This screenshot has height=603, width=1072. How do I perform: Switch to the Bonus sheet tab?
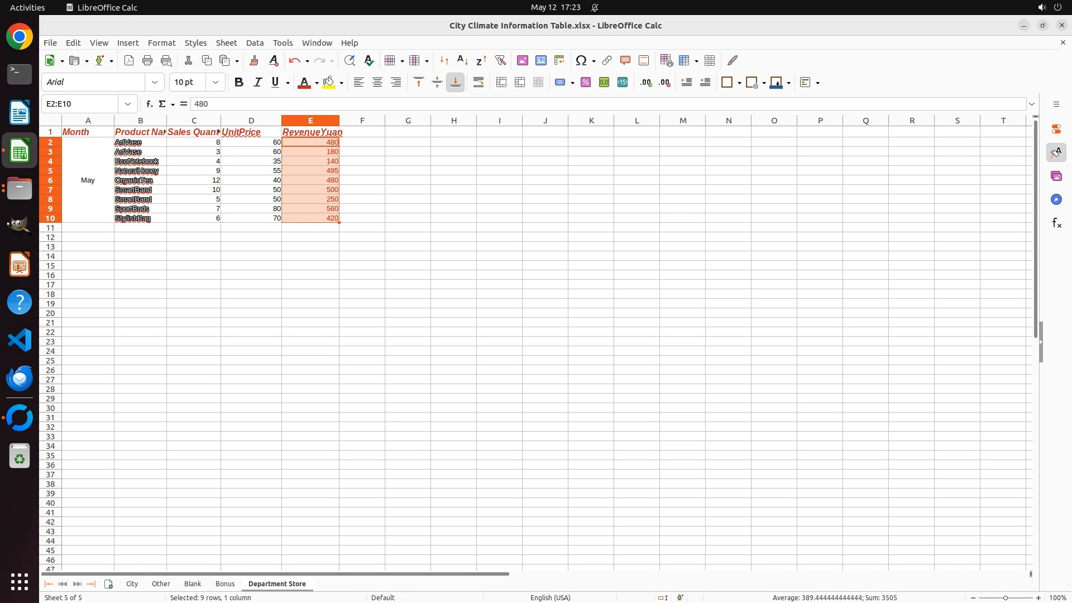[225, 583]
